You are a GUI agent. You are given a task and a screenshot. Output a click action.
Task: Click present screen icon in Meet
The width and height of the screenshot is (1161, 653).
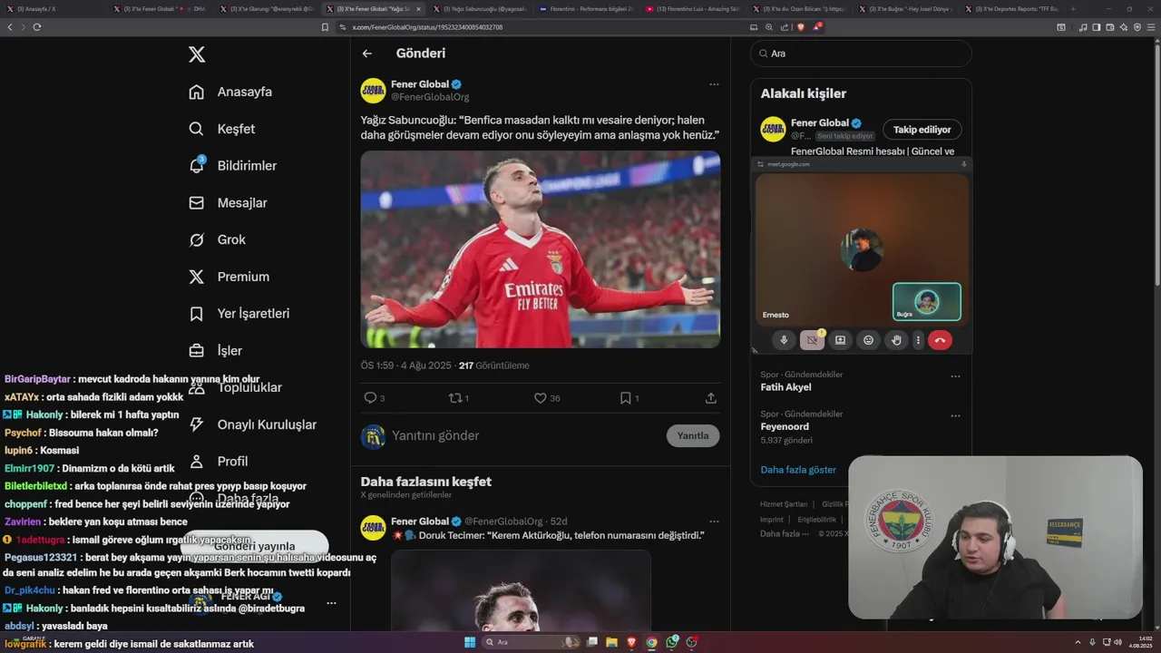[x=841, y=340]
